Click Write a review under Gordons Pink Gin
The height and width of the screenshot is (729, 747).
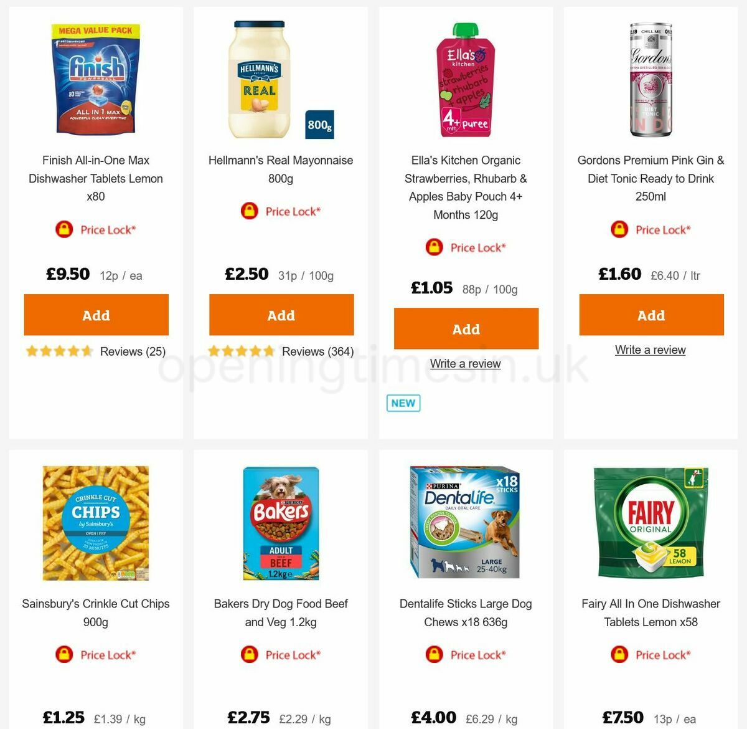[x=650, y=350]
